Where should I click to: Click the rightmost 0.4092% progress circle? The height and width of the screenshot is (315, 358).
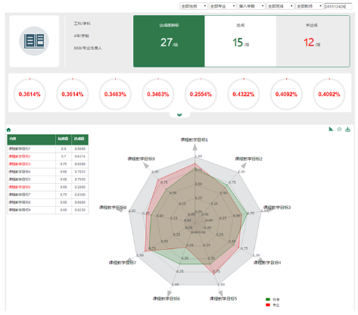click(329, 94)
